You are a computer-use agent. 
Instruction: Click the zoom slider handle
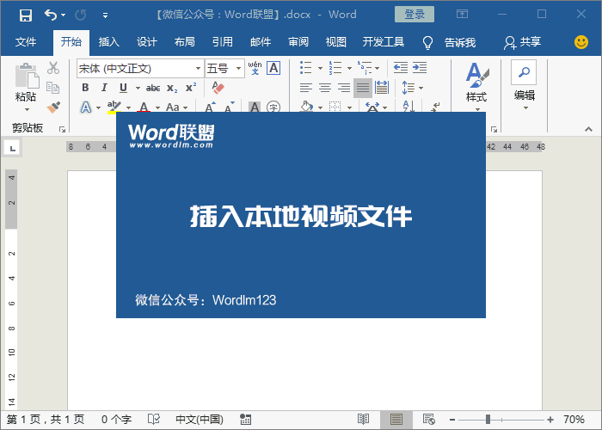(x=488, y=420)
